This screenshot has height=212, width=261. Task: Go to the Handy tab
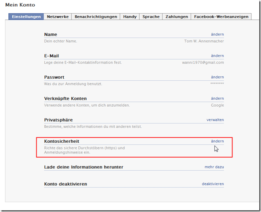tap(130, 17)
